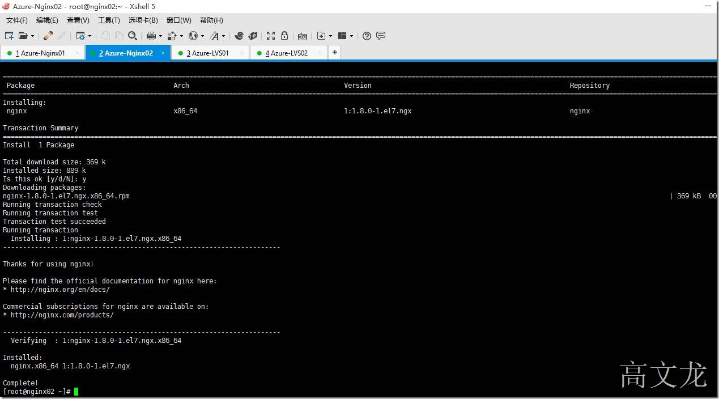Click the 'Is this ok [y/d/N]: y' line
This screenshot has width=719, height=399.
tap(45, 179)
